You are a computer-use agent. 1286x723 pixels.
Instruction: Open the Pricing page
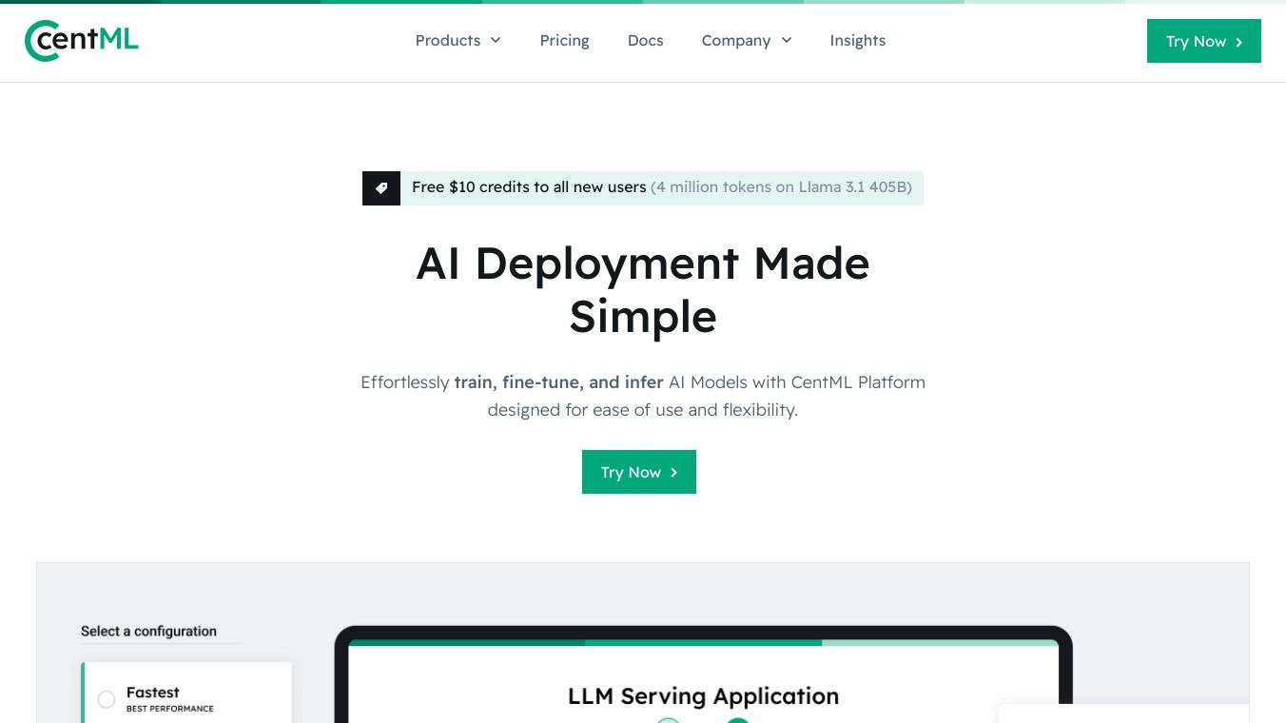coord(565,41)
